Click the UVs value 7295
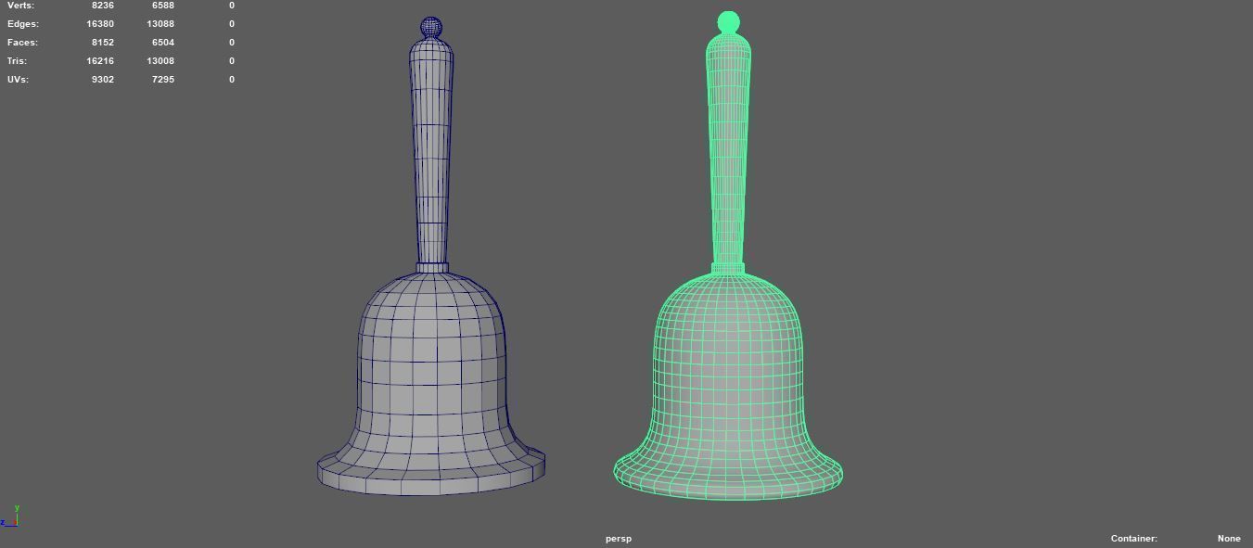This screenshot has width=1253, height=548. 163,80
